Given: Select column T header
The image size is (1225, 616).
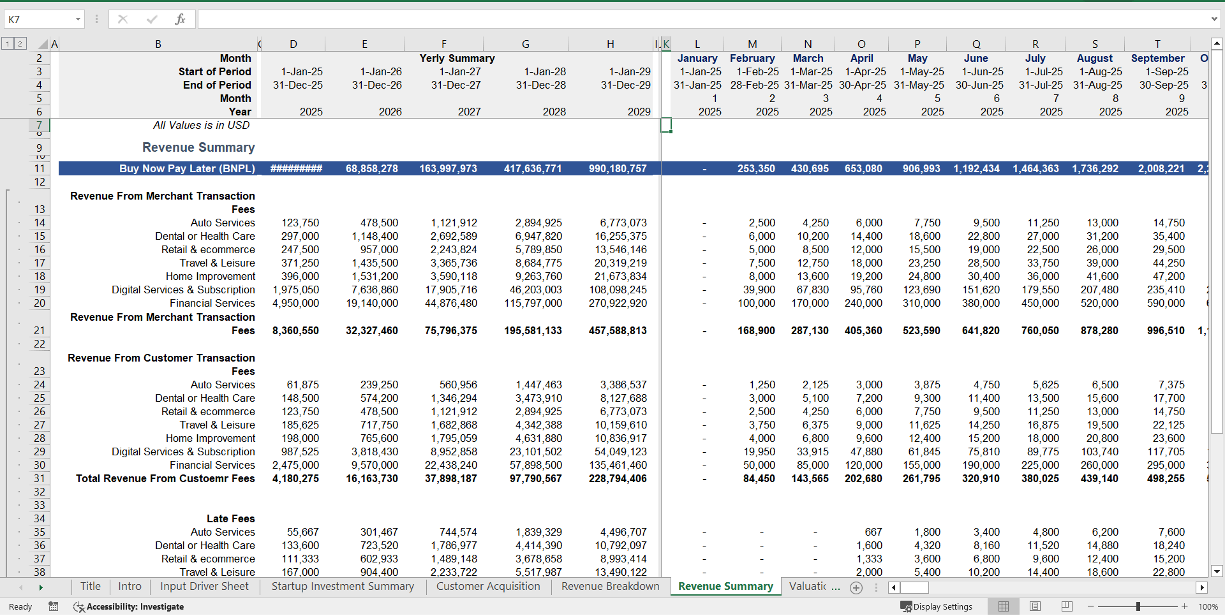Looking at the screenshot, I should pyautogui.click(x=1157, y=44).
